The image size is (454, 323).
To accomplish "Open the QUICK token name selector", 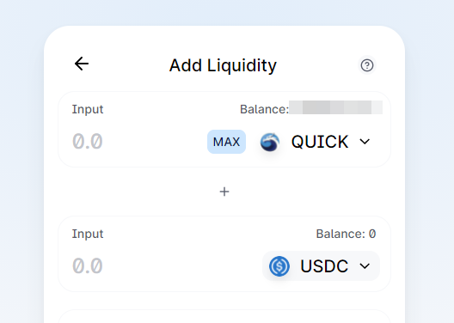I will tap(320, 142).
